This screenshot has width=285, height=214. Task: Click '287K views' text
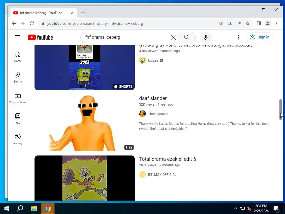point(148,165)
